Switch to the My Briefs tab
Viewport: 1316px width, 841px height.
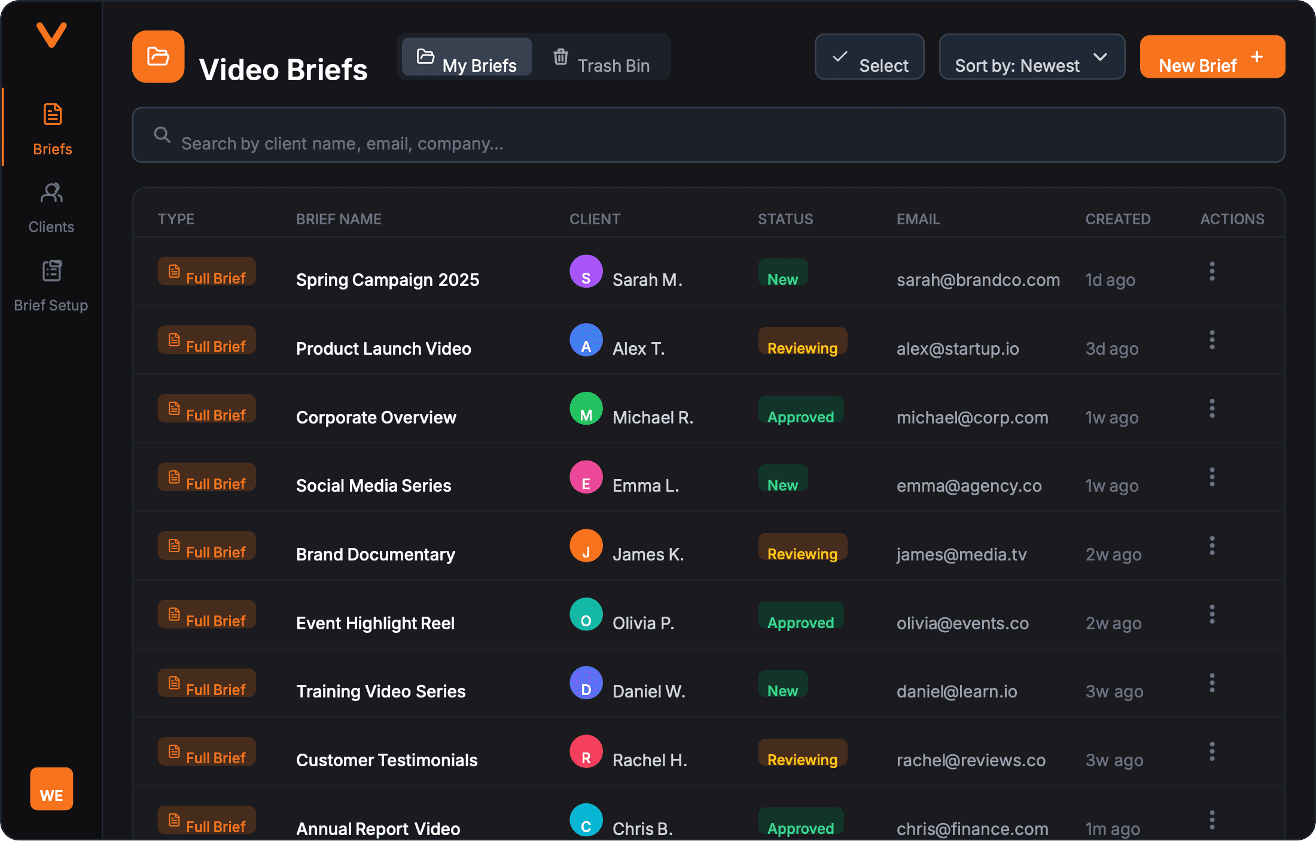(467, 57)
